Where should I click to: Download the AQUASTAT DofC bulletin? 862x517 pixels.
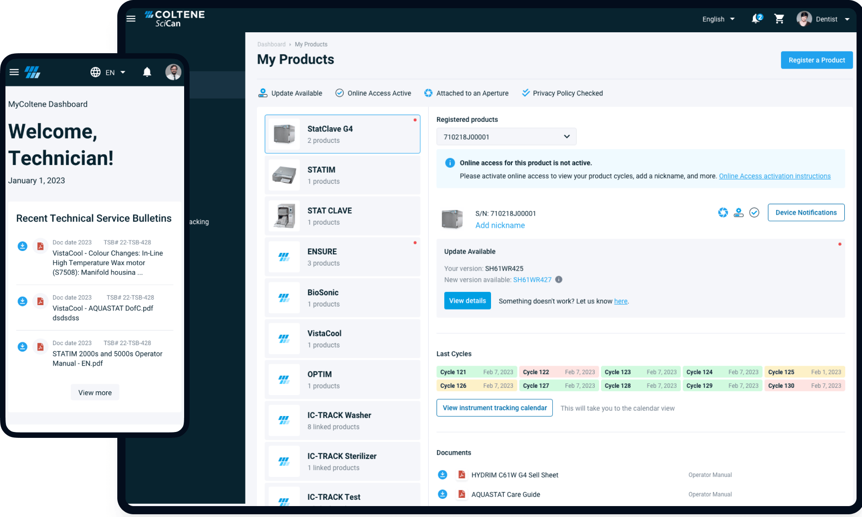(22, 301)
